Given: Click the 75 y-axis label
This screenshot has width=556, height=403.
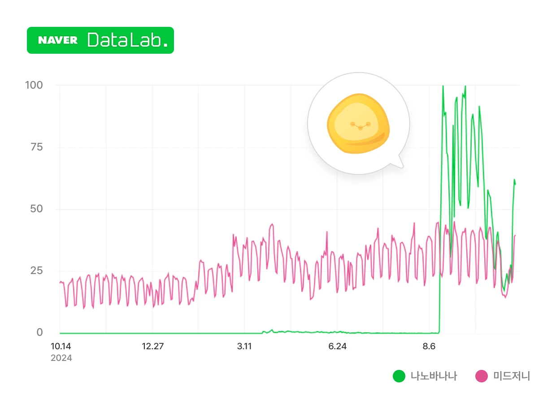Looking at the screenshot, I should point(36,147).
